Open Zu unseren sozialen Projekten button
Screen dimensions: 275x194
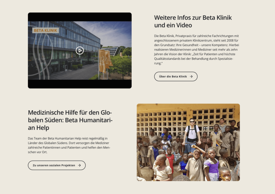click(x=57, y=165)
